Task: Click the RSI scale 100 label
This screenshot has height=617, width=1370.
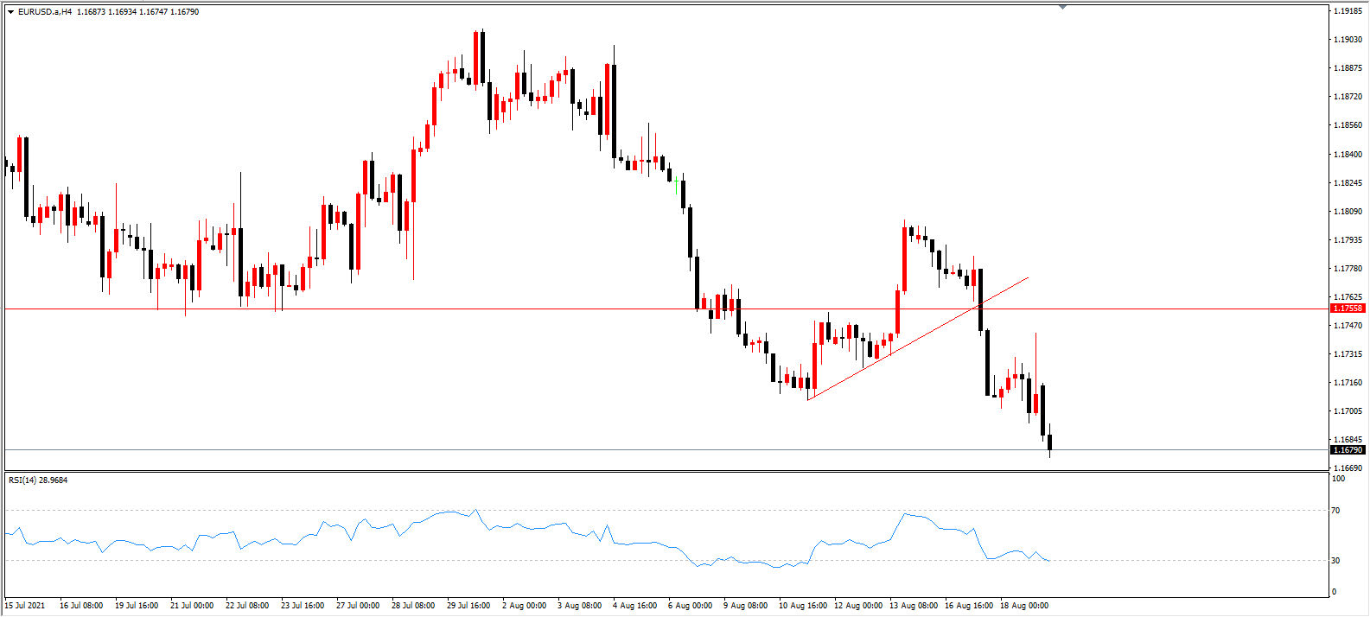Action: coord(1338,479)
